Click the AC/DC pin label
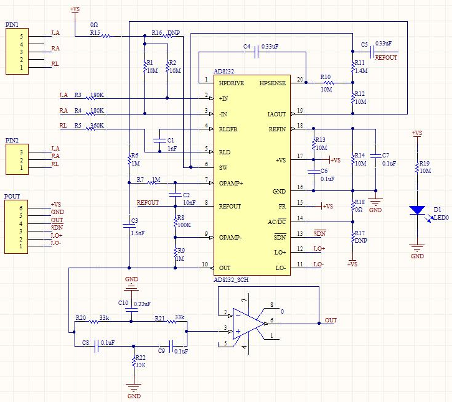 (x=276, y=222)
